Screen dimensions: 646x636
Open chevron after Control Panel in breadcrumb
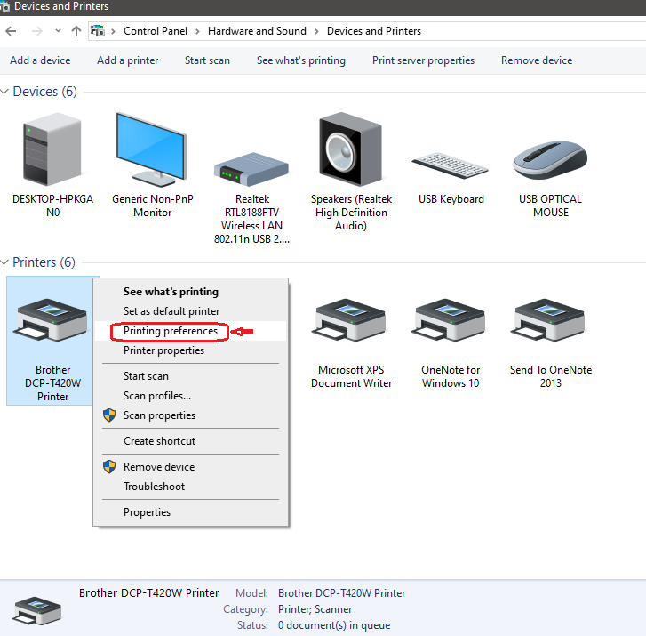[197, 31]
